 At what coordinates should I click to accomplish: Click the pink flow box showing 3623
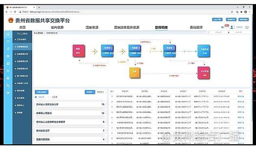pos(79,51)
